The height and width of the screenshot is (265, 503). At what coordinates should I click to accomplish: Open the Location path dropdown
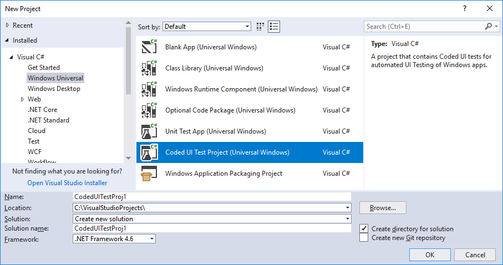[347, 207]
